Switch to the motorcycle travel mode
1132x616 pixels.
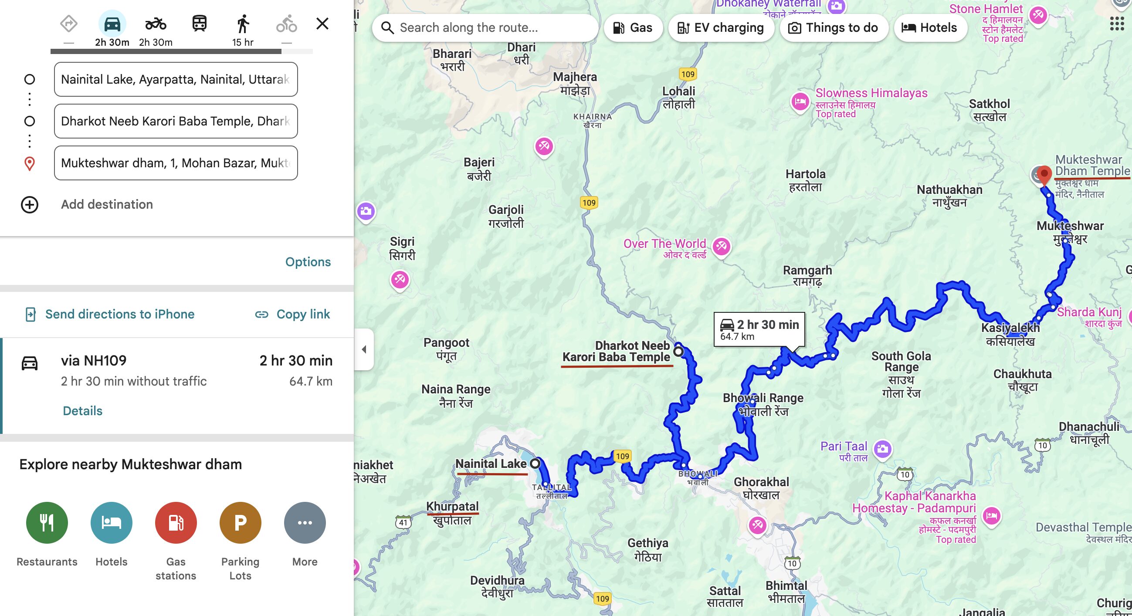point(156,24)
